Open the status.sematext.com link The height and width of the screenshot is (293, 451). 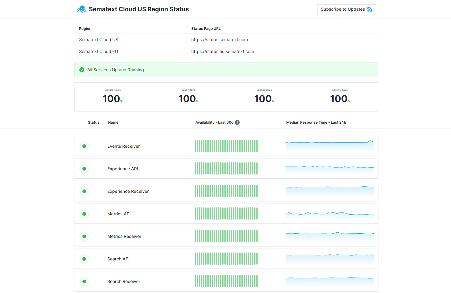[220, 40]
